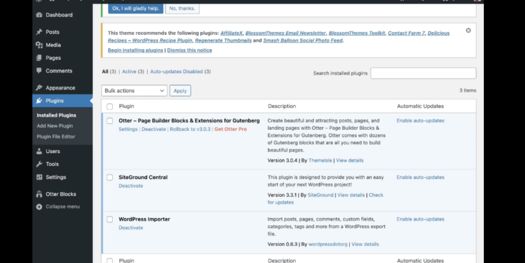Click Begin installing plugins link
The image size is (525, 263).
(x=135, y=50)
